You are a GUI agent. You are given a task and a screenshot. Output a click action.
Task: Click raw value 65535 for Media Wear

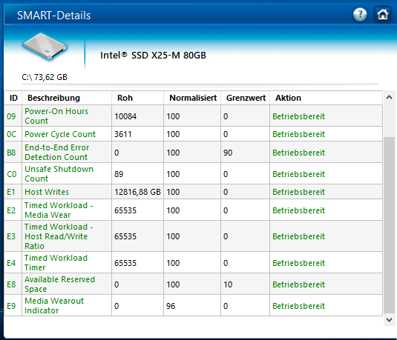[x=125, y=210]
